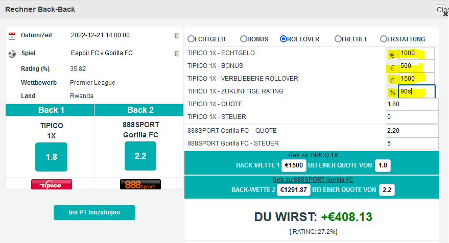Edit the 888SPORT Gorilla FC QUOTE field

point(412,131)
